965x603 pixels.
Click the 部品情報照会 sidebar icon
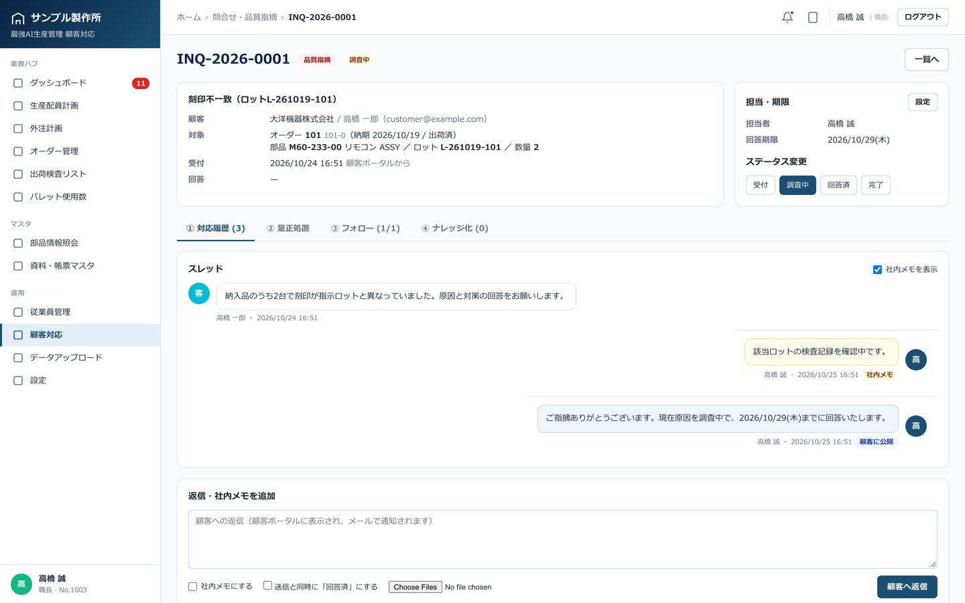tap(18, 243)
